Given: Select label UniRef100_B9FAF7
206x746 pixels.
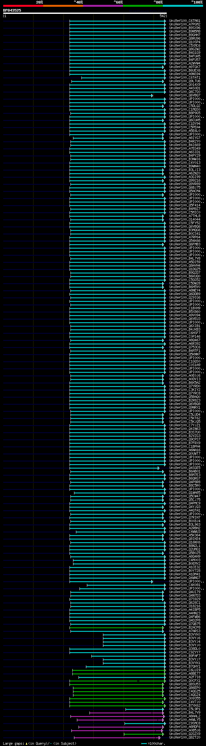Looking at the screenshot, I should tap(185, 656).
